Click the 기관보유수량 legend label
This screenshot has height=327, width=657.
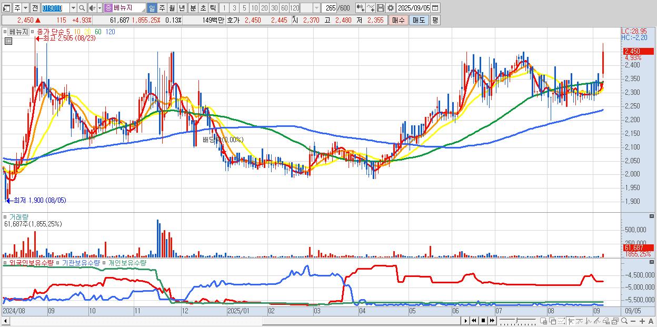82,263
